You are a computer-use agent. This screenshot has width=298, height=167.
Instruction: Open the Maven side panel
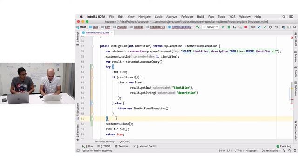pyautogui.click(x=296, y=56)
